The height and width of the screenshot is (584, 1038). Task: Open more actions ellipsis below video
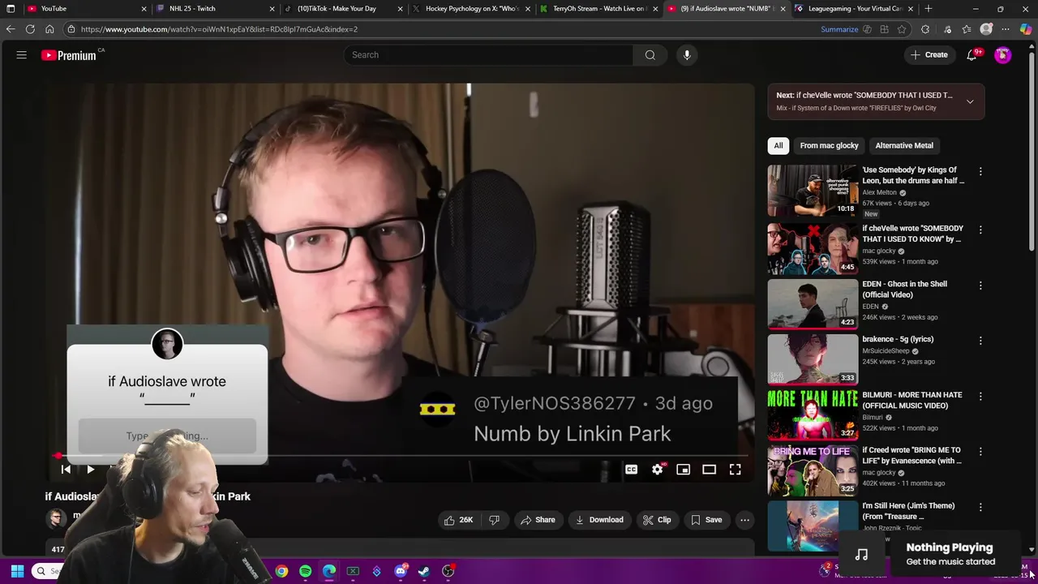[744, 520]
